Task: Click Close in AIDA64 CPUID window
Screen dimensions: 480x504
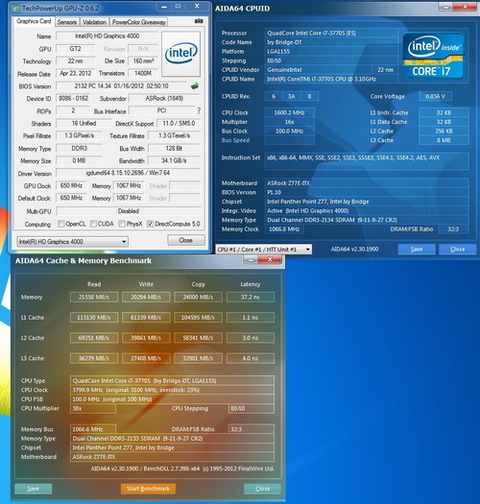Action: pos(458,249)
